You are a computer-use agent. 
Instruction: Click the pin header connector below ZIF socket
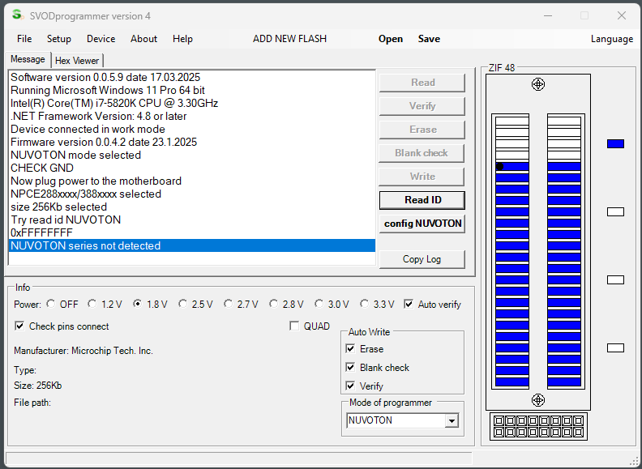coord(537,426)
